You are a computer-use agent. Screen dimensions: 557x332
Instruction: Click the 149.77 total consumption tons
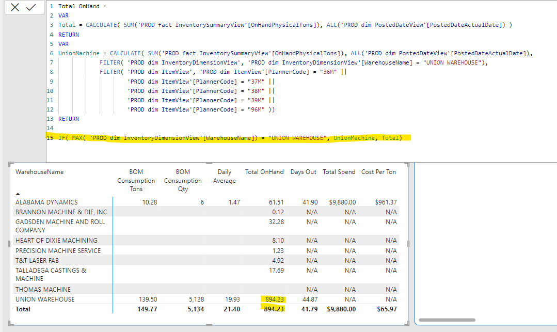pos(147,309)
